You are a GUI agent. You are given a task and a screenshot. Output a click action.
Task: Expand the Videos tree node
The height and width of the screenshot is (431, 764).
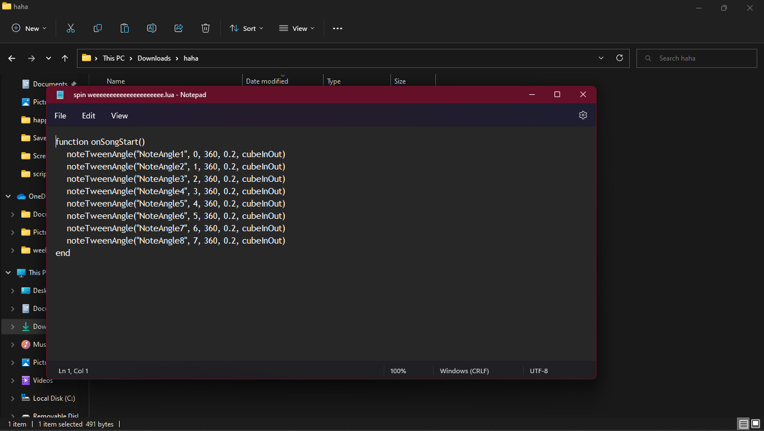[x=12, y=380]
